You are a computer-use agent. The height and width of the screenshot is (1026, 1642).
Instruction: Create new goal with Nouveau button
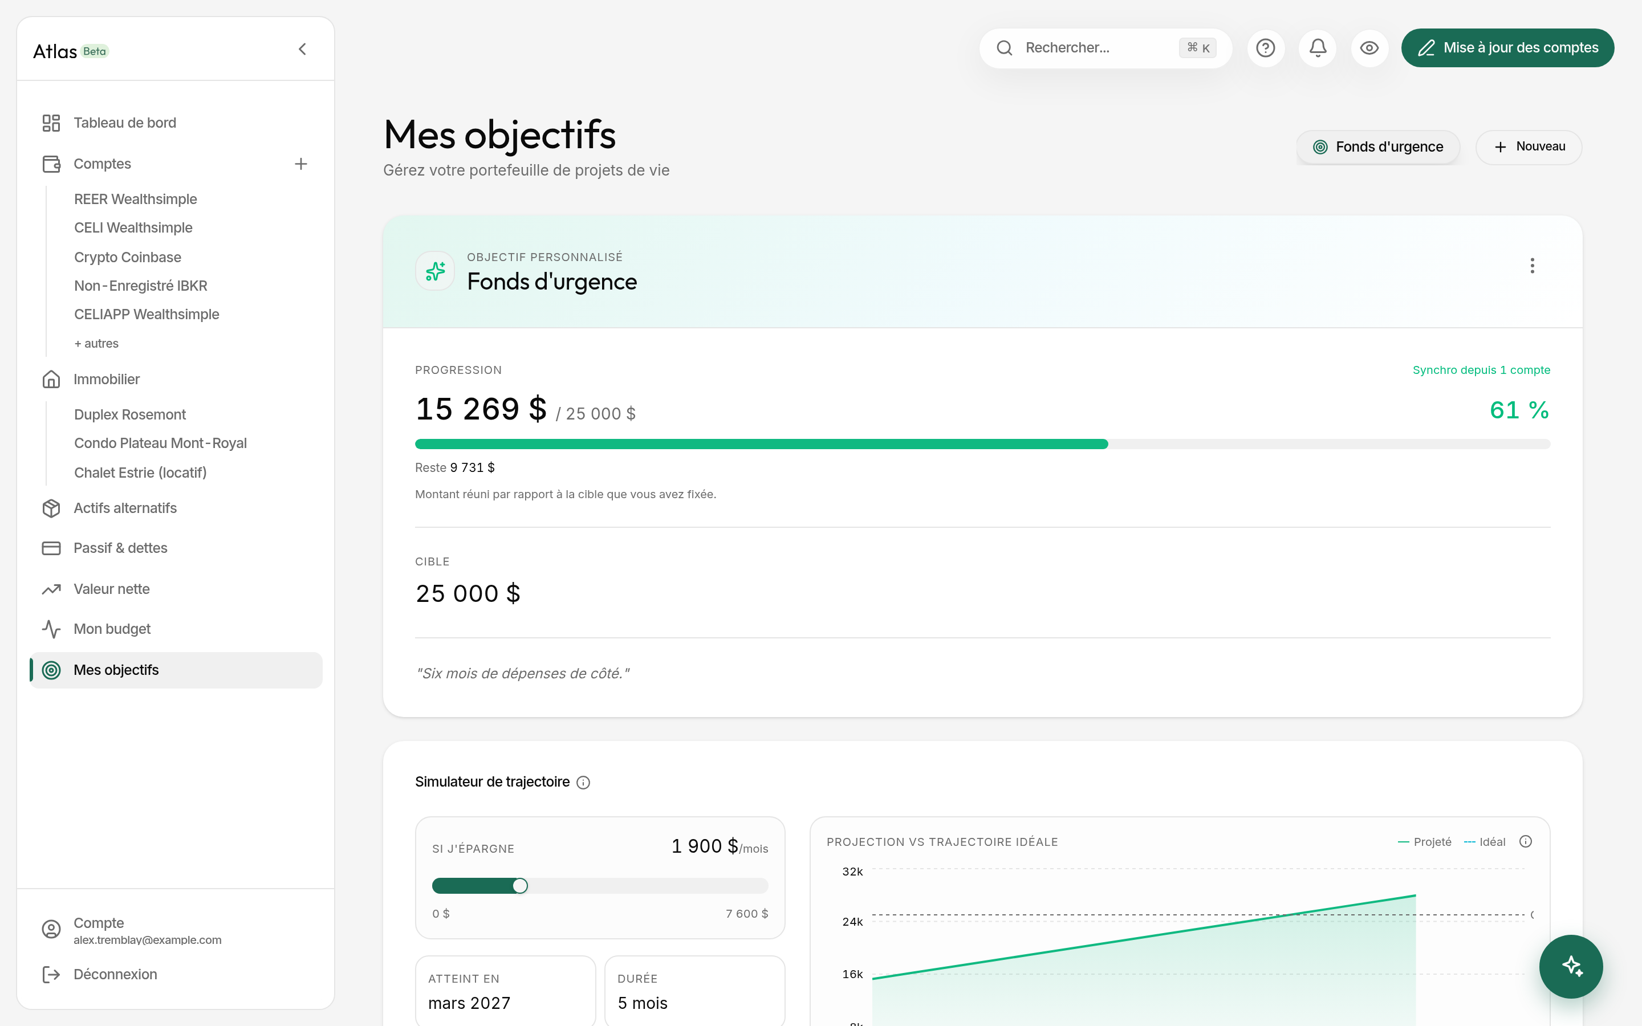coord(1529,147)
